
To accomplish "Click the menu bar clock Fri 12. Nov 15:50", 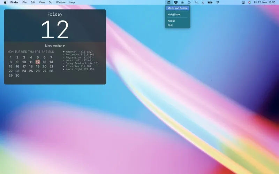I will 265,2.
